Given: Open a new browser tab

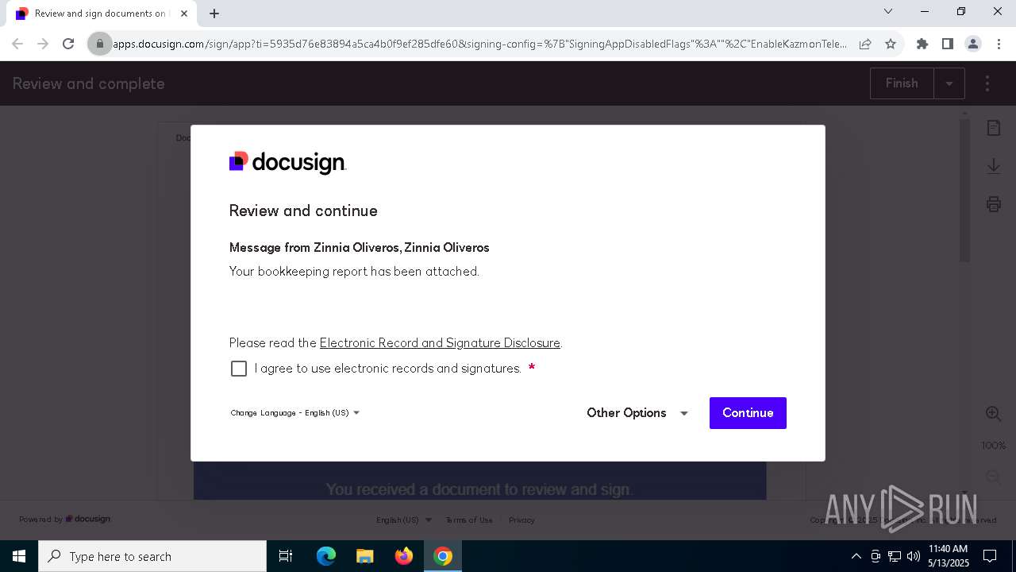Looking at the screenshot, I should 214,14.
